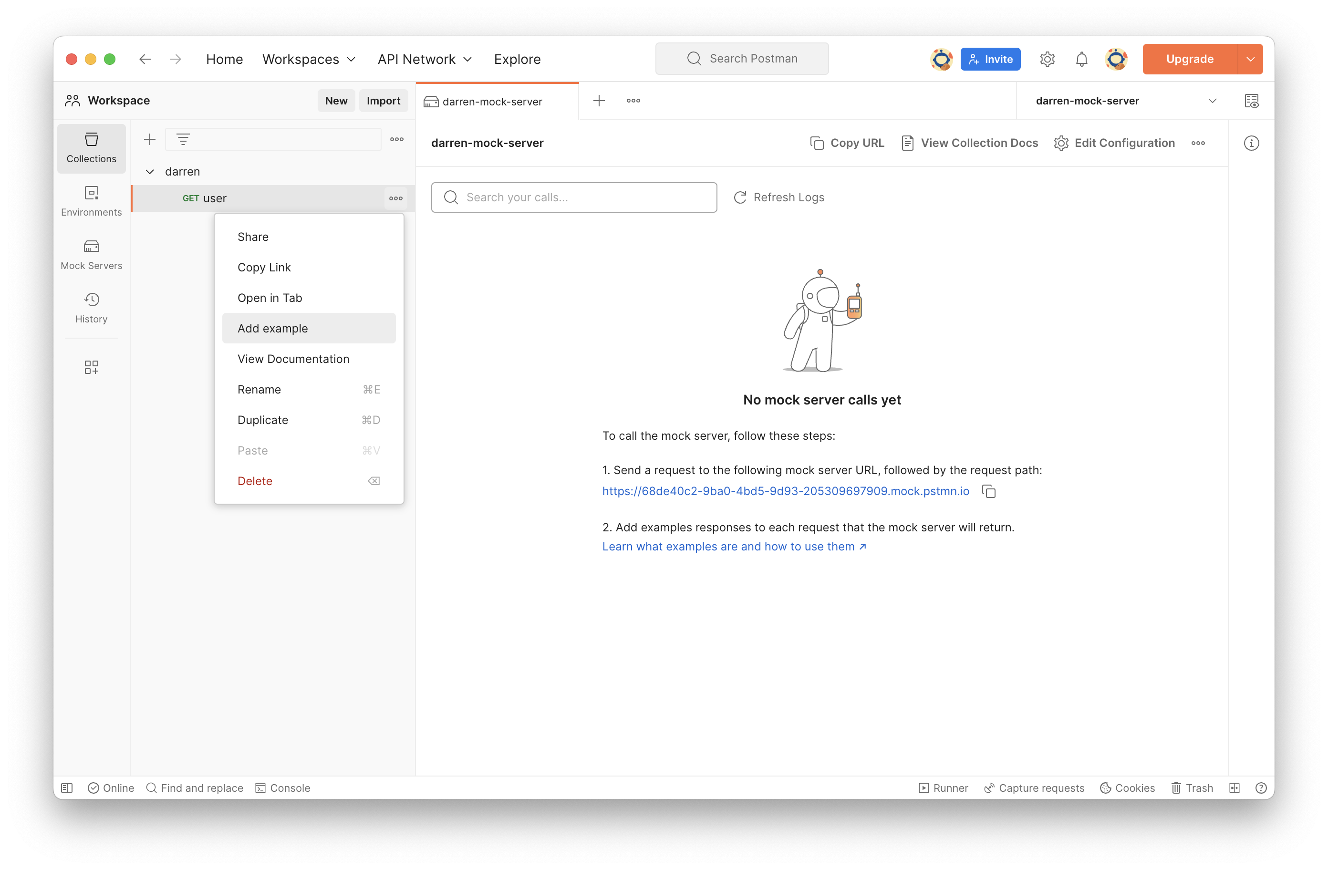Open the mock.pstmn.io server URL link
The width and height of the screenshot is (1328, 870).
point(785,491)
